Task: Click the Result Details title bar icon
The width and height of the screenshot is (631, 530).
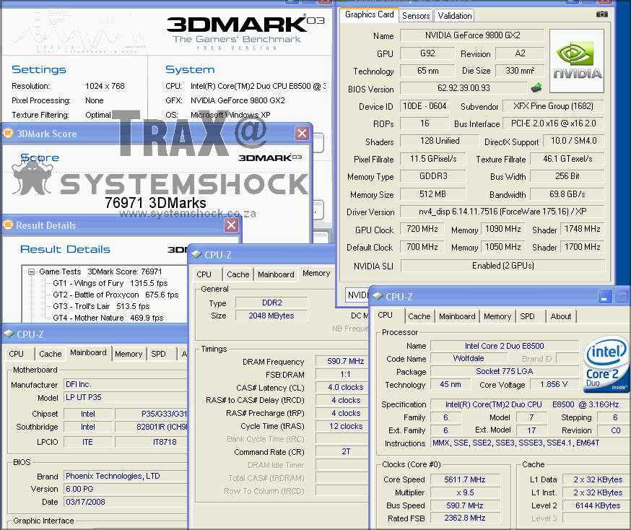Action: [8, 225]
